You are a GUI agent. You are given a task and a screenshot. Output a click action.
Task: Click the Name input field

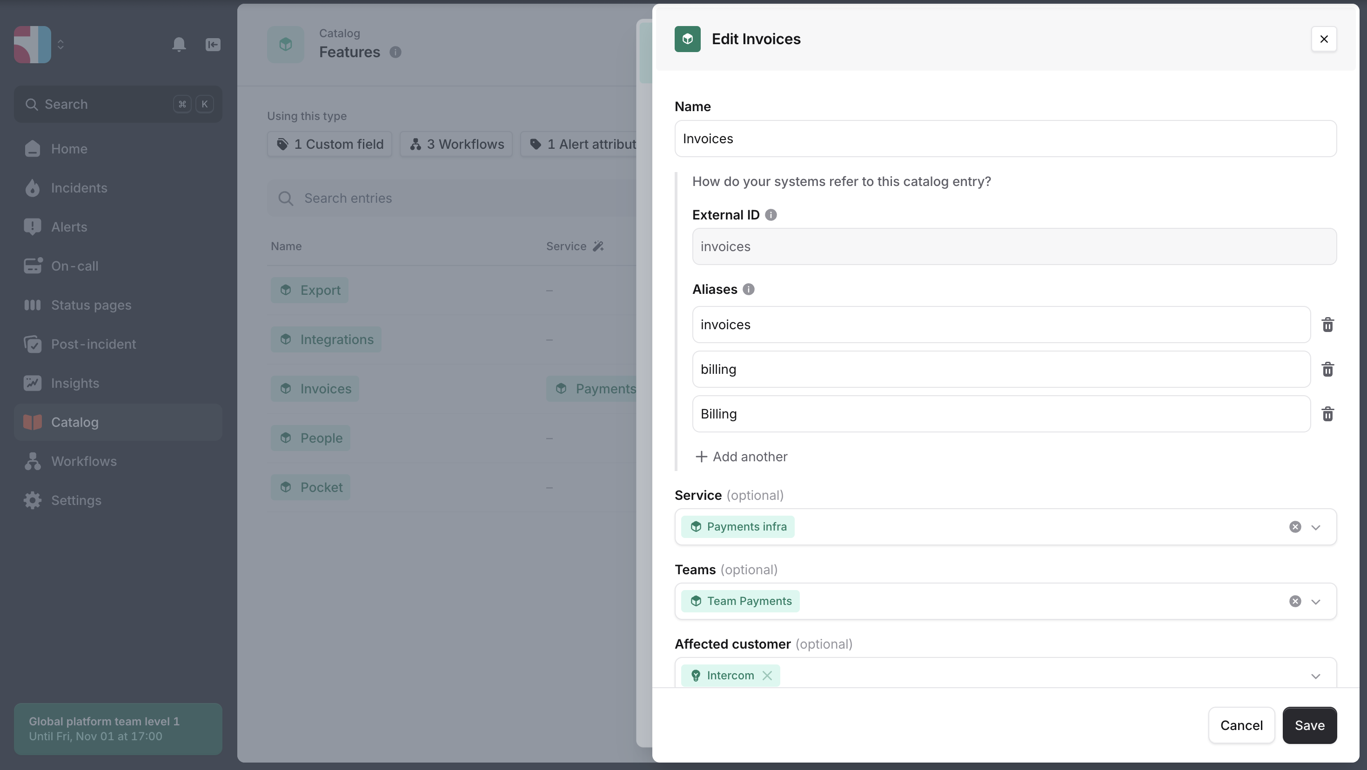pyautogui.click(x=1005, y=139)
